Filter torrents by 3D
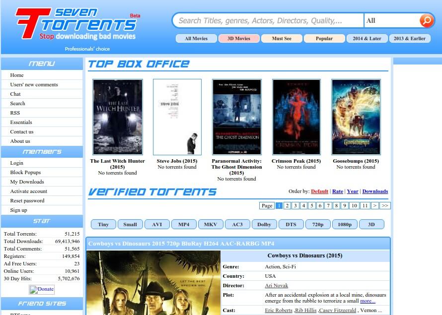This screenshot has width=442, height=315. point(371,224)
